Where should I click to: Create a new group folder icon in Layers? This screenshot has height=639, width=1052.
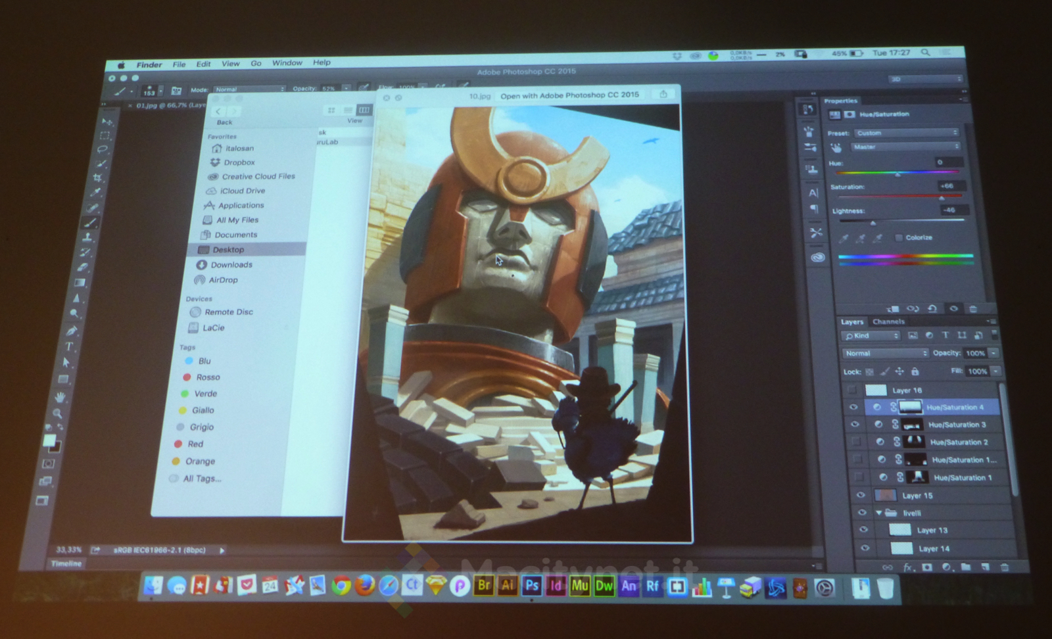click(965, 567)
